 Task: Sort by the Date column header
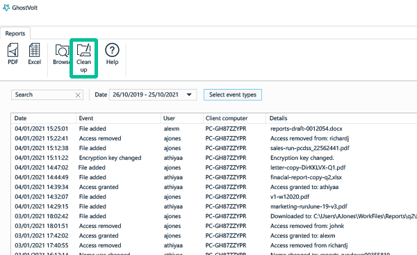coord(44,118)
